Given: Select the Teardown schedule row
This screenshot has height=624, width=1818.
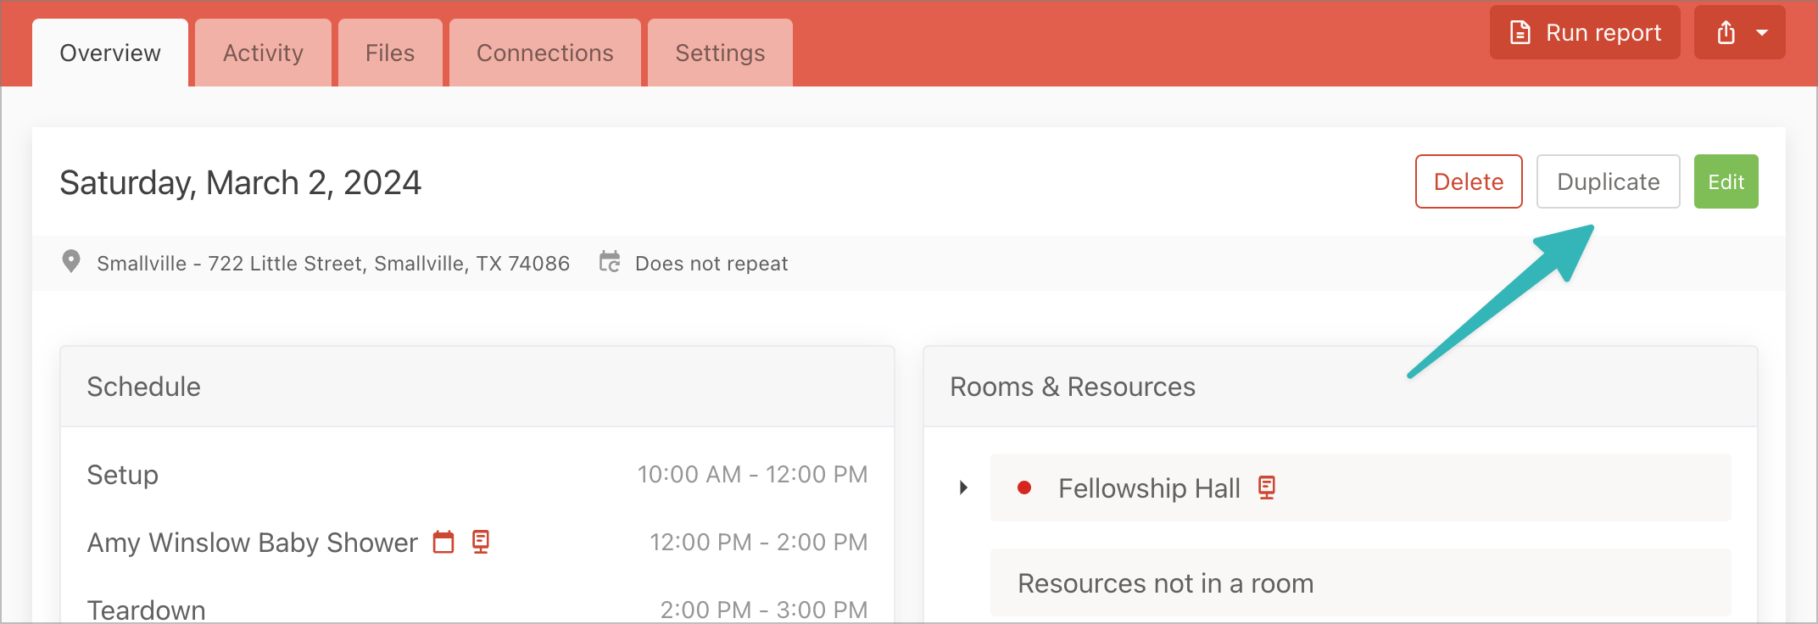Looking at the screenshot, I should pos(477,610).
